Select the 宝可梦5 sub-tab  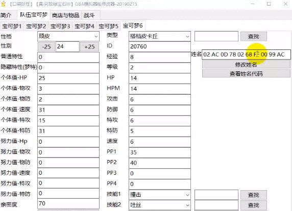(x=109, y=26)
